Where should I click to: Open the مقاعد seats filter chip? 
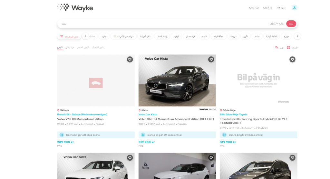(257, 36)
